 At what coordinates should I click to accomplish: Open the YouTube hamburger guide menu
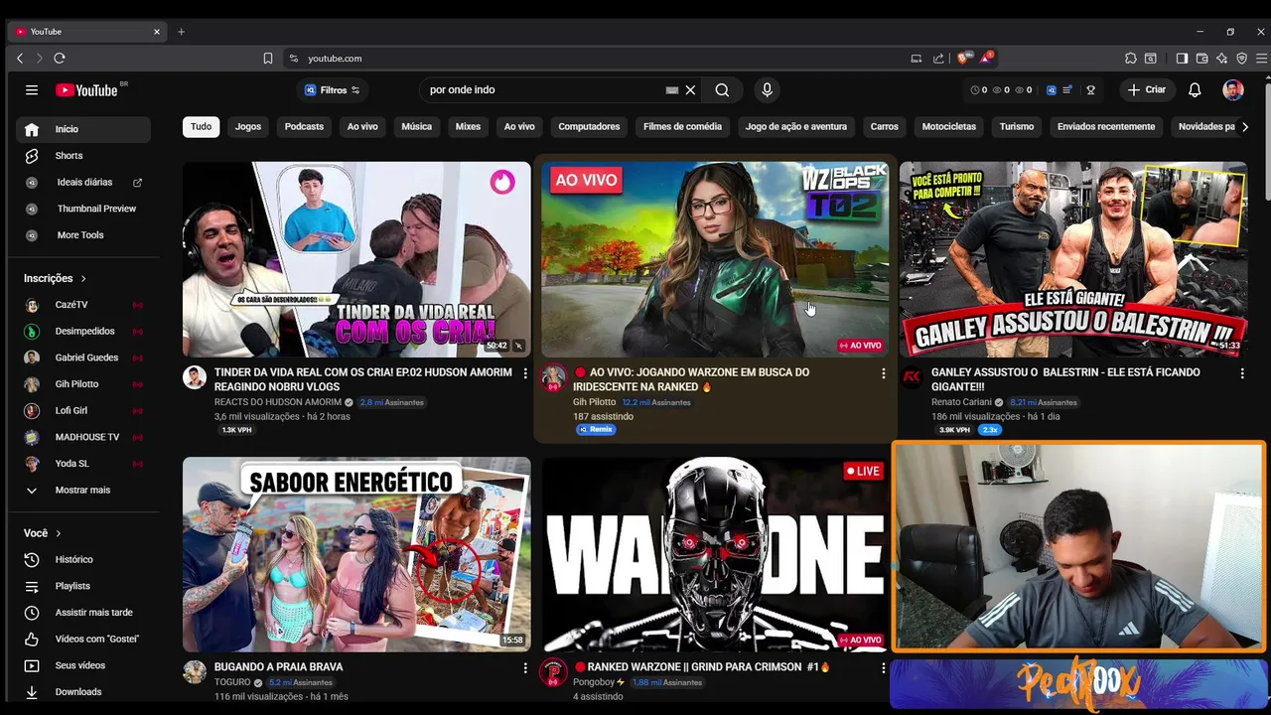[x=32, y=89]
